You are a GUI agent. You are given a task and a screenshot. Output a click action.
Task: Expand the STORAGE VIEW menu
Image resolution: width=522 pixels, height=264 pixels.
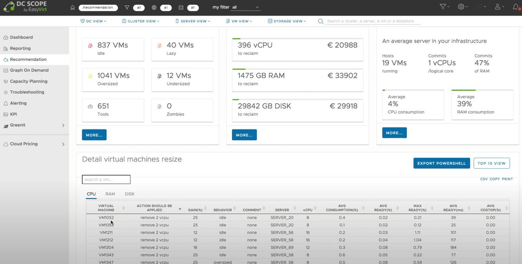pos(287,21)
